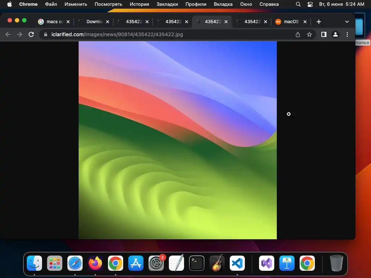
Task: Open the Файл menu
Action: click(x=51, y=4)
